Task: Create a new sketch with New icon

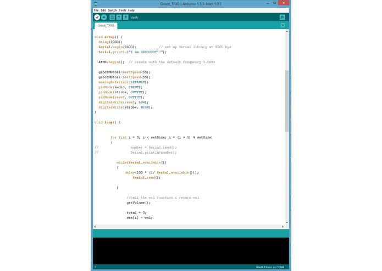Action: pos(112,17)
